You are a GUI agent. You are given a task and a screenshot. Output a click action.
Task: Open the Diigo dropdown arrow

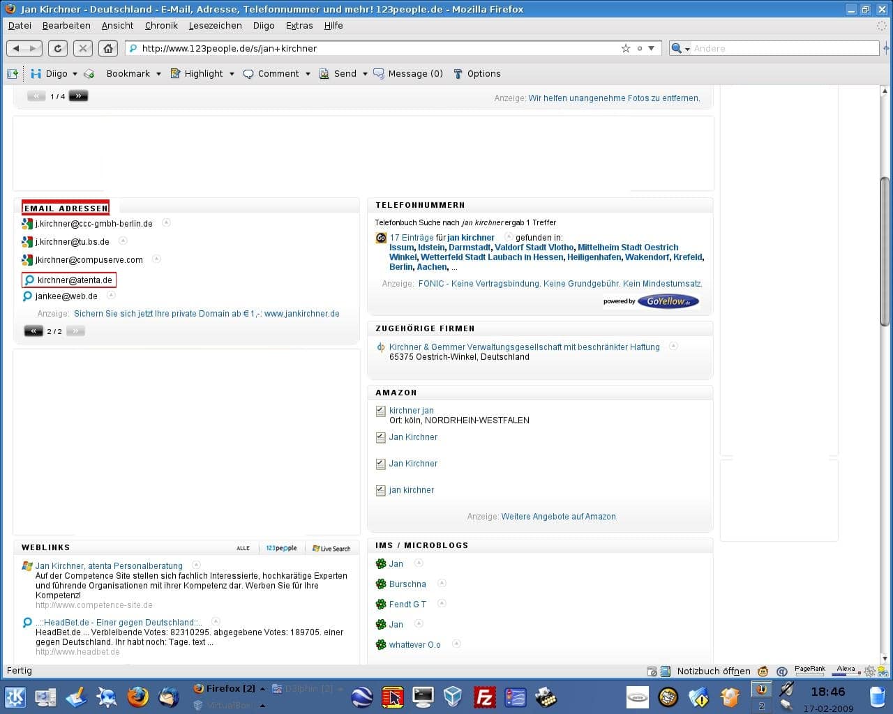tap(75, 74)
